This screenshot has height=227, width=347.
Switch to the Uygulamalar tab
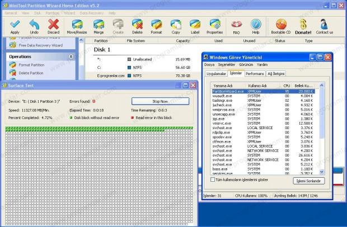216,74
